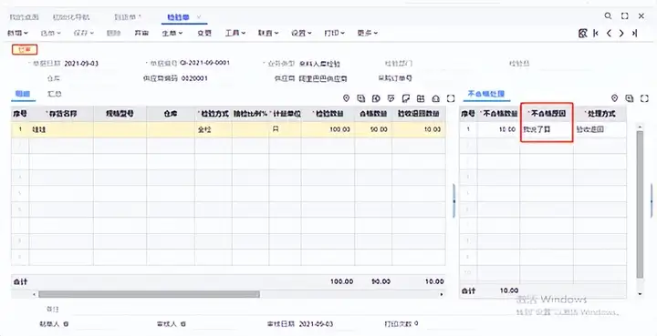Click the search magnifier icon at top right

608,15
